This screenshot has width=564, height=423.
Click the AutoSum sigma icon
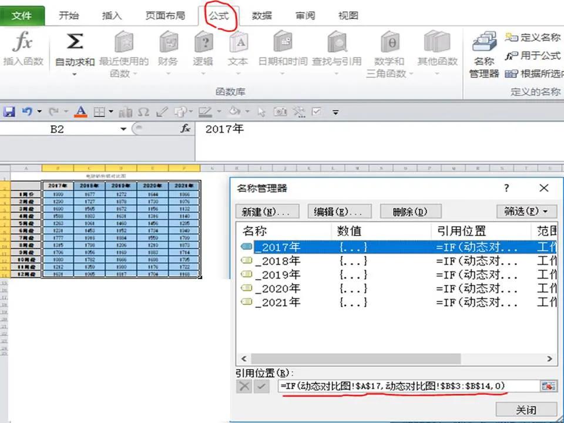(x=75, y=42)
